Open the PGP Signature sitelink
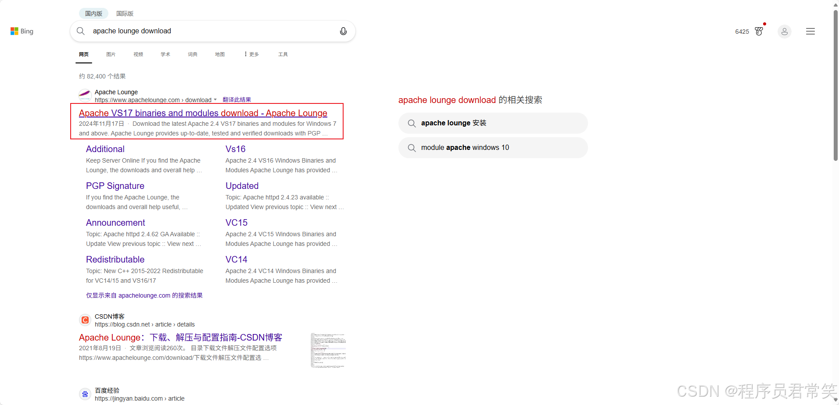Viewport: 839px width, 405px height. [115, 186]
